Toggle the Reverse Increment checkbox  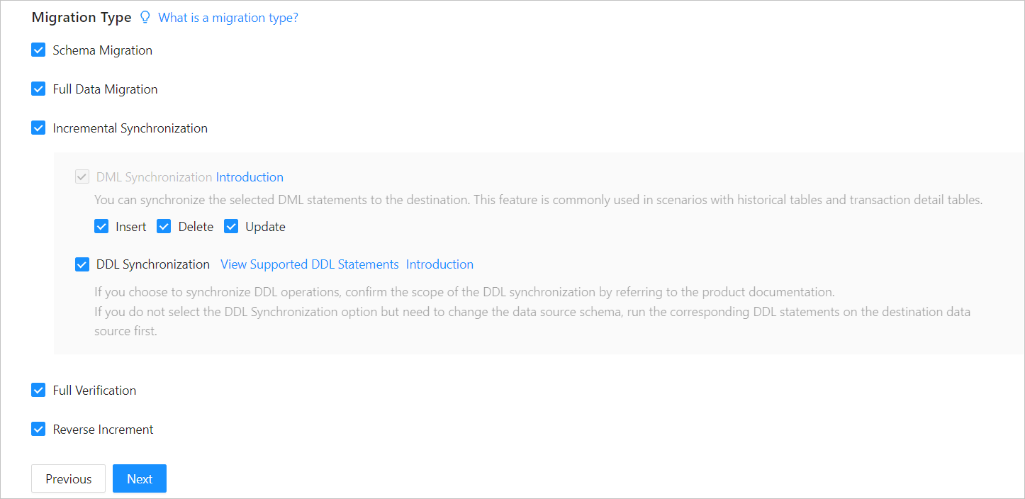click(x=38, y=430)
